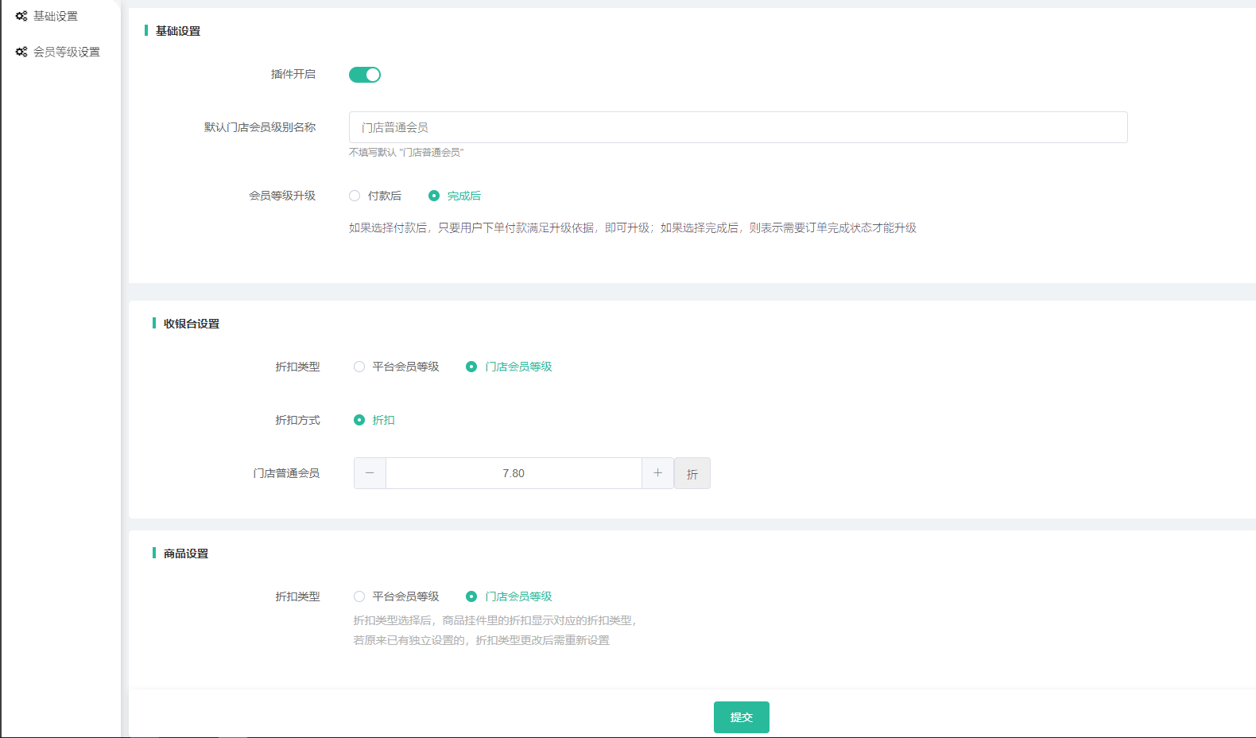Image resolution: width=1256 pixels, height=738 pixels.
Task: Select 完成后 for 会员等级升级
Action: click(x=434, y=196)
